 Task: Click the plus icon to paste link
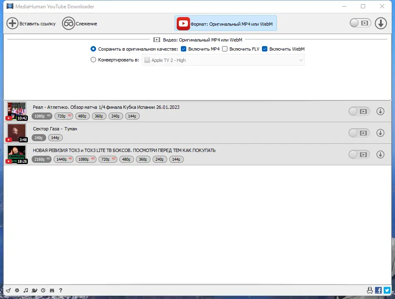(12, 24)
